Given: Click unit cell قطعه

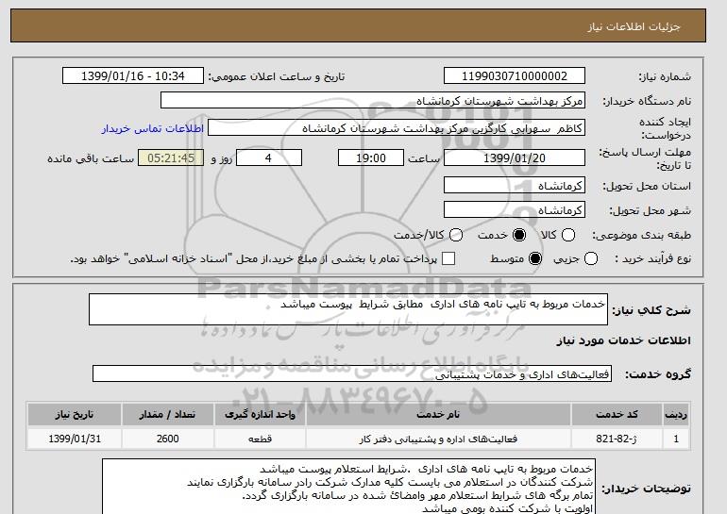Looking at the screenshot, I should tap(260, 439).
